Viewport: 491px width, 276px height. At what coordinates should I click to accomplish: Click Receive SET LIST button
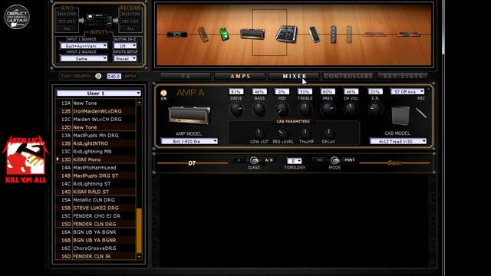tap(130, 21)
